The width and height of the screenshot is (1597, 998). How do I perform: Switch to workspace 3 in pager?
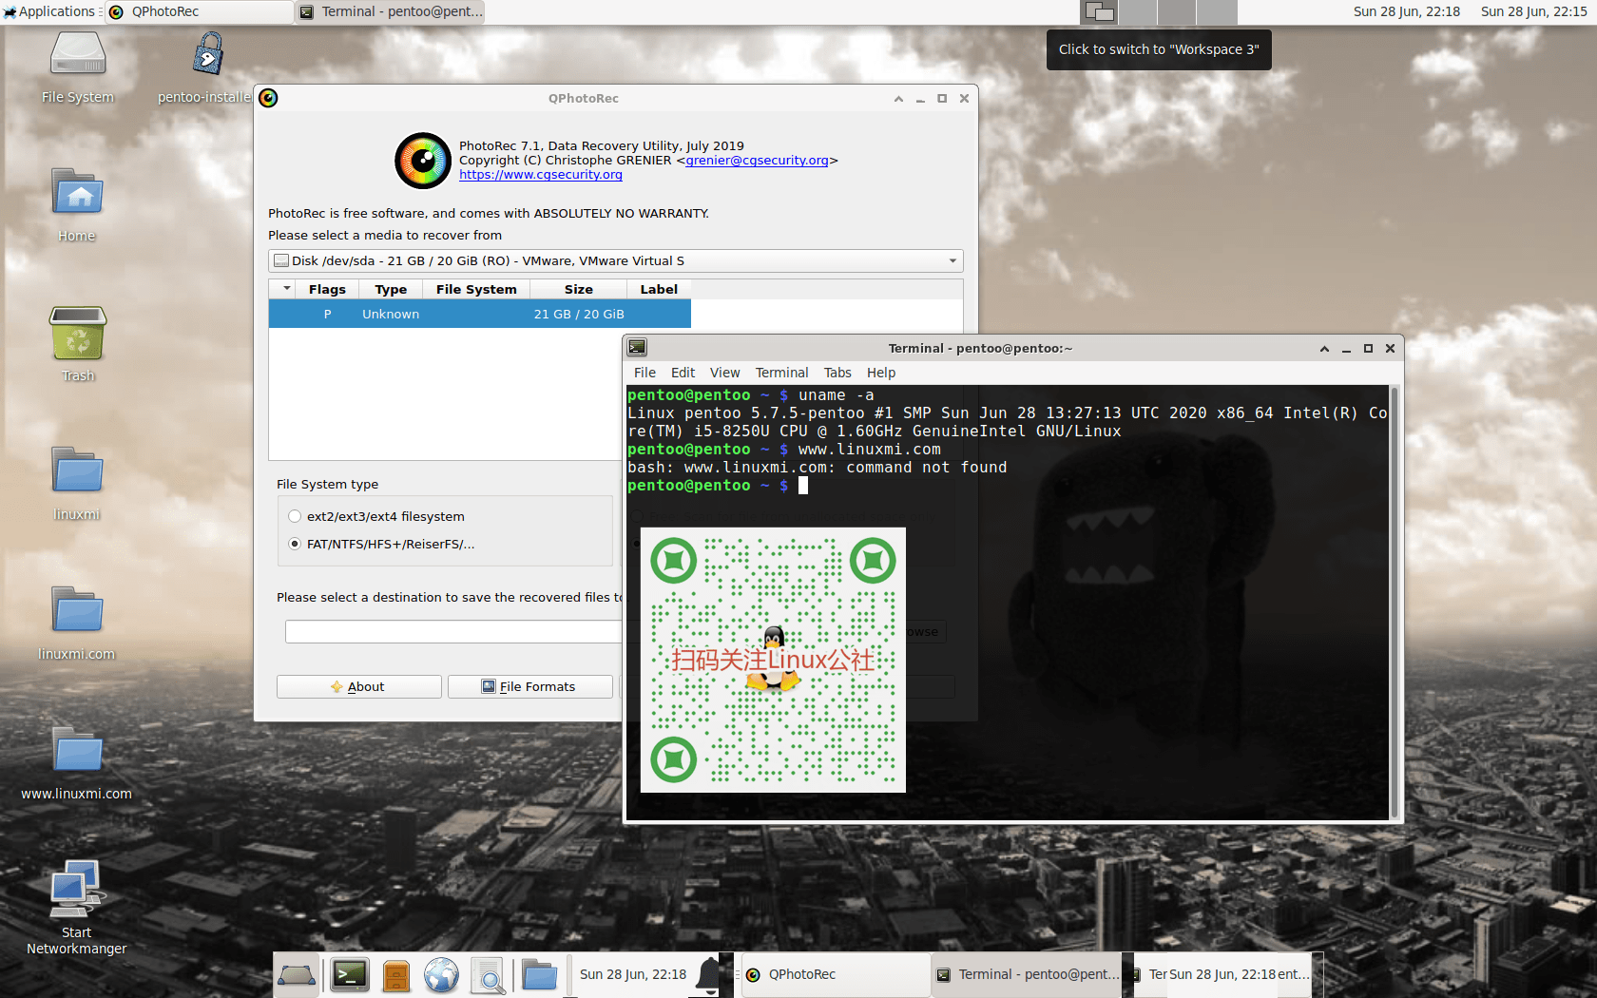[1177, 12]
